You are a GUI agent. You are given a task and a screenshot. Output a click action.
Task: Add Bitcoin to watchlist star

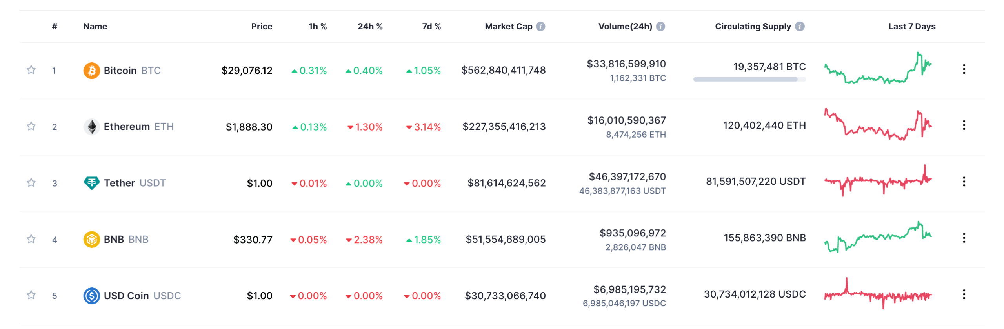pyautogui.click(x=31, y=70)
